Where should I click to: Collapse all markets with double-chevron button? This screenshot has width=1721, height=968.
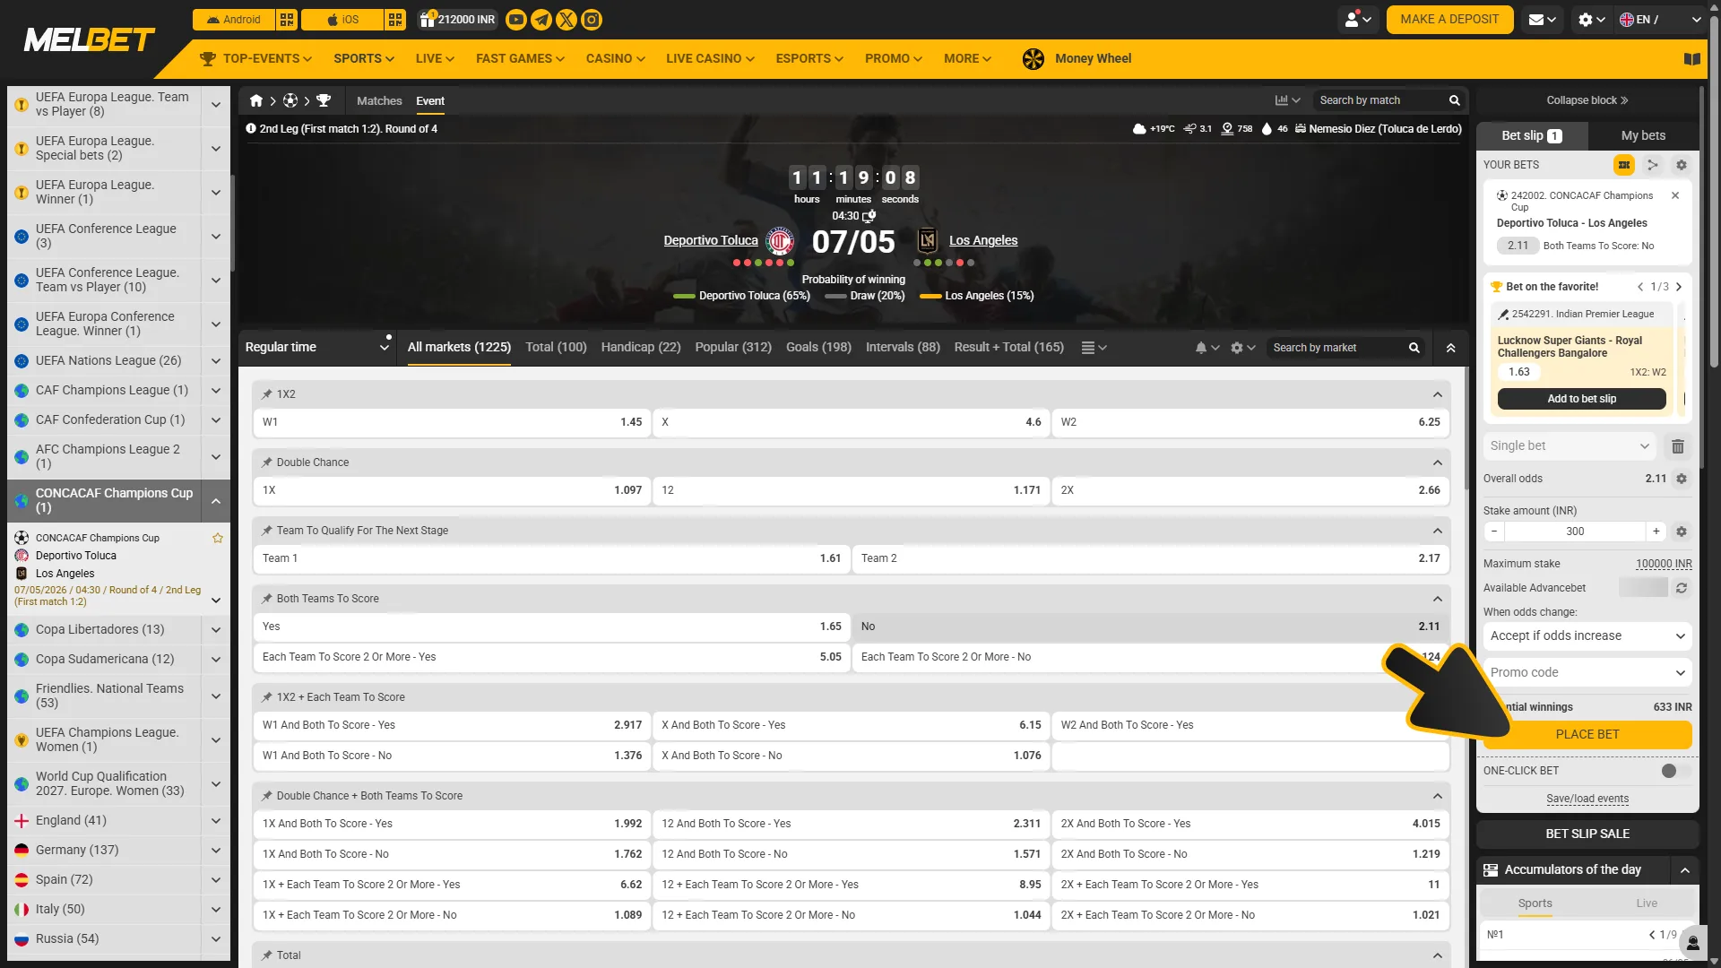click(1450, 348)
